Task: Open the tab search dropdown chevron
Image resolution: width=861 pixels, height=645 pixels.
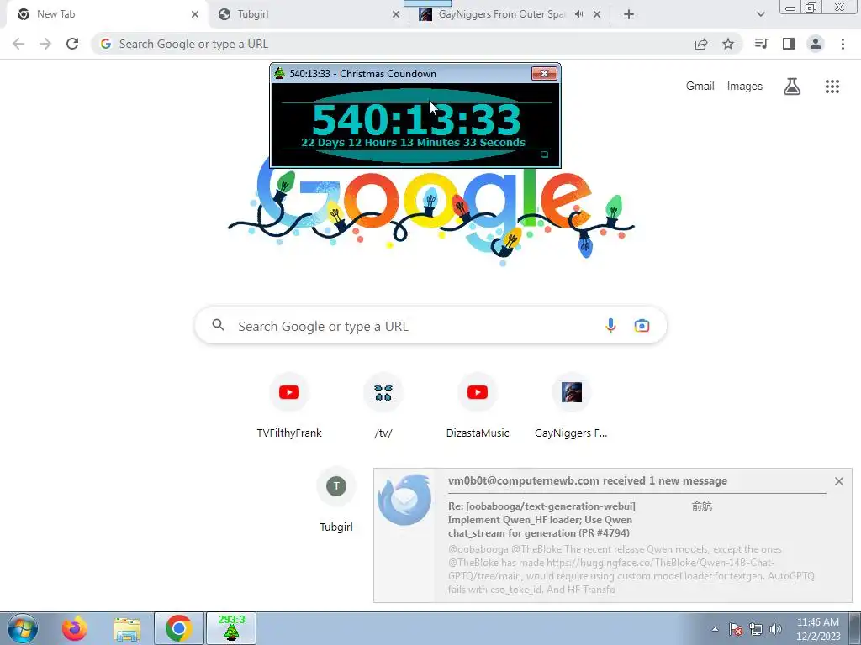Action: [x=760, y=14]
